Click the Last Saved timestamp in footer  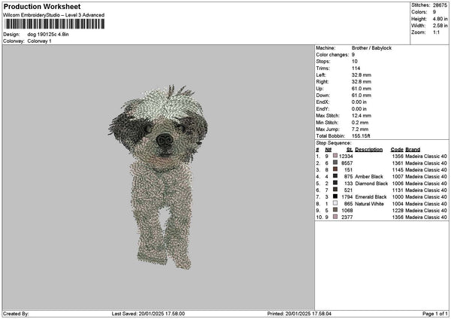(x=149, y=314)
